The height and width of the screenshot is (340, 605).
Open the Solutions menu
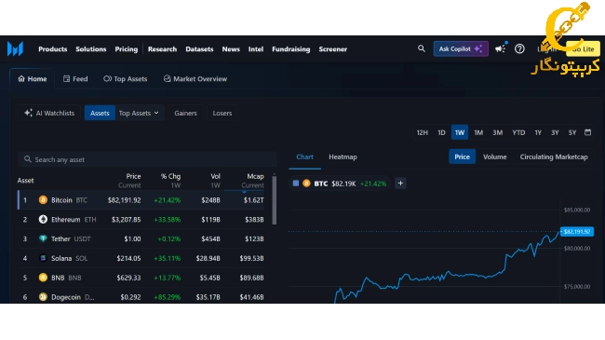(90, 49)
